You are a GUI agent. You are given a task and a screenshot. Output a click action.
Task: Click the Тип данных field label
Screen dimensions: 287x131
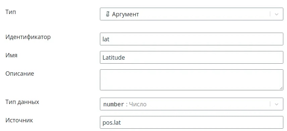(22, 102)
